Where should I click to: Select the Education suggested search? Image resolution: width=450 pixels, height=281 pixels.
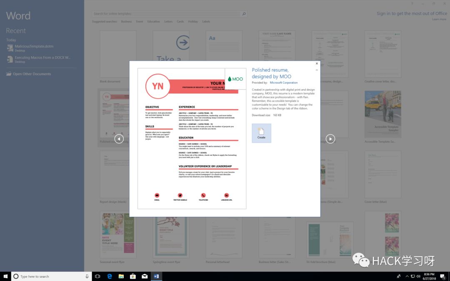click(x=153, y=22)
